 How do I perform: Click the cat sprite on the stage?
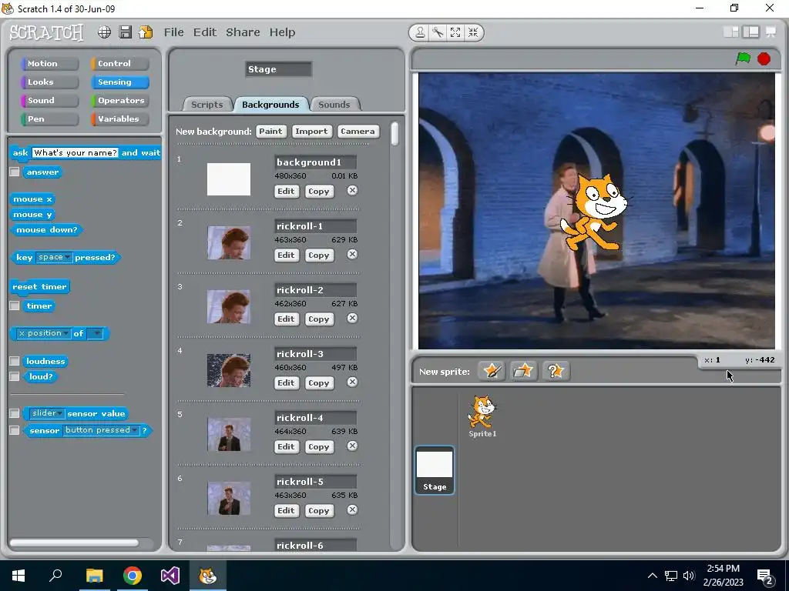596,212
